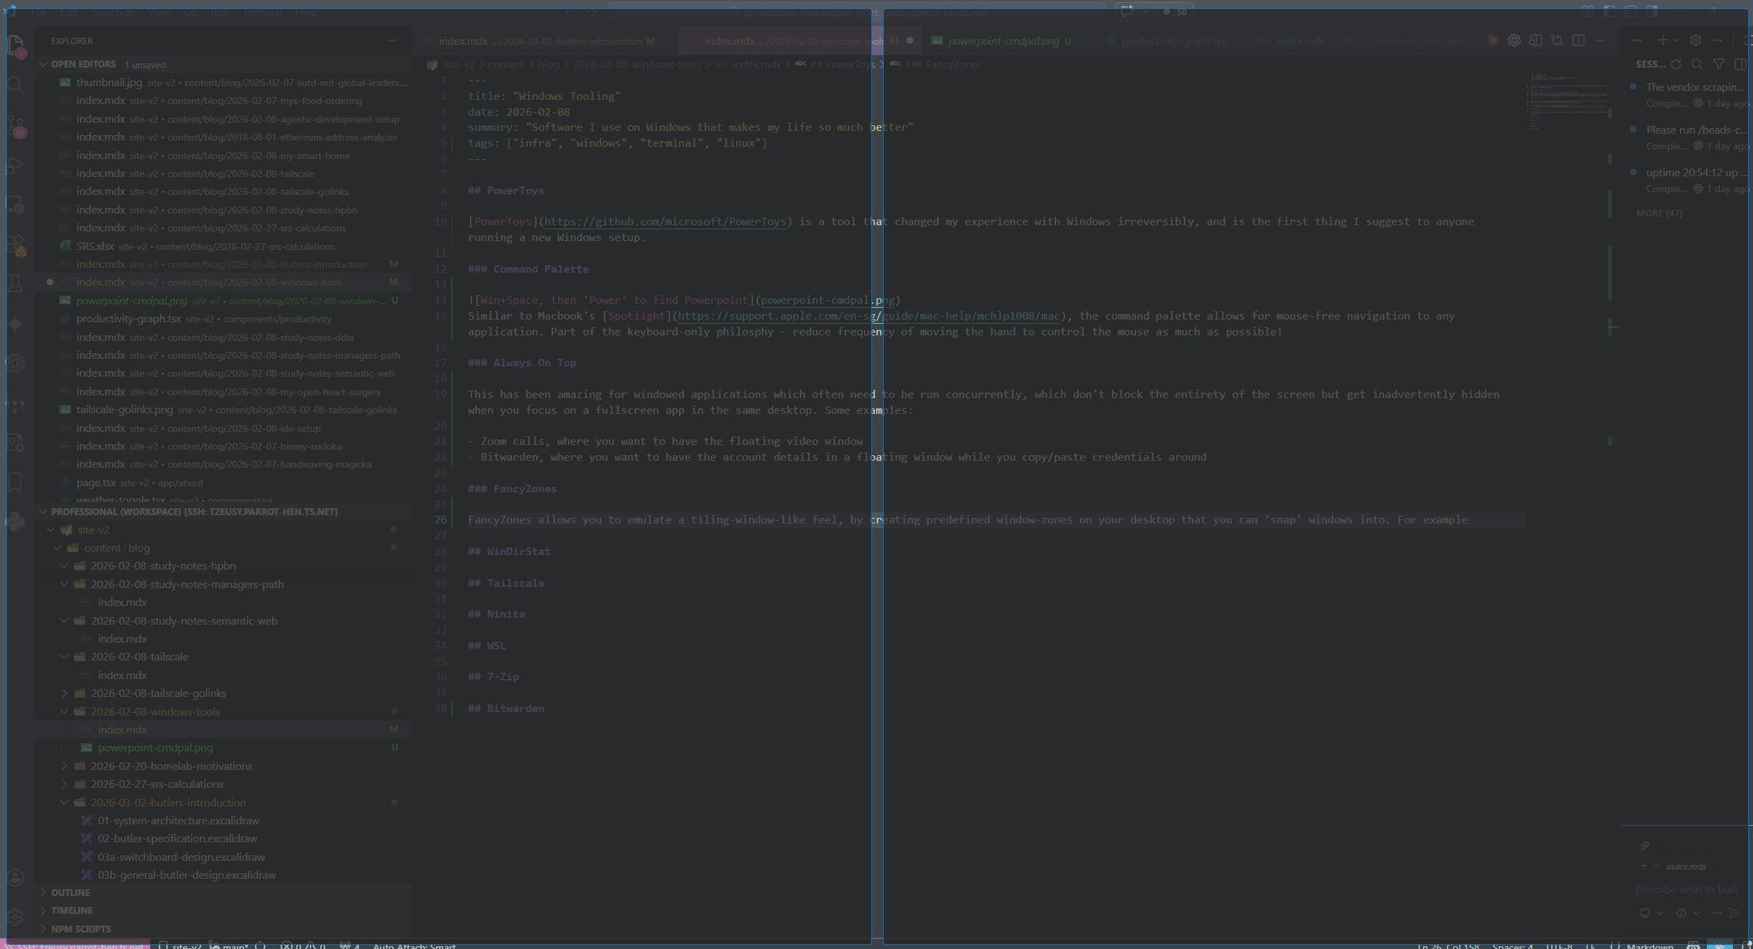Toggle the filter on the sessions list

pos(1718,64)
